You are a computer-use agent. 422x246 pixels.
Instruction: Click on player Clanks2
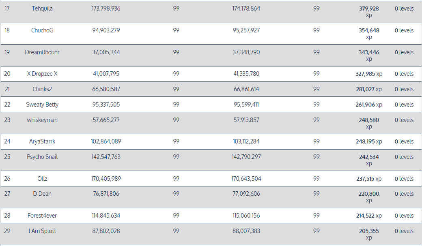pos(42,89)
